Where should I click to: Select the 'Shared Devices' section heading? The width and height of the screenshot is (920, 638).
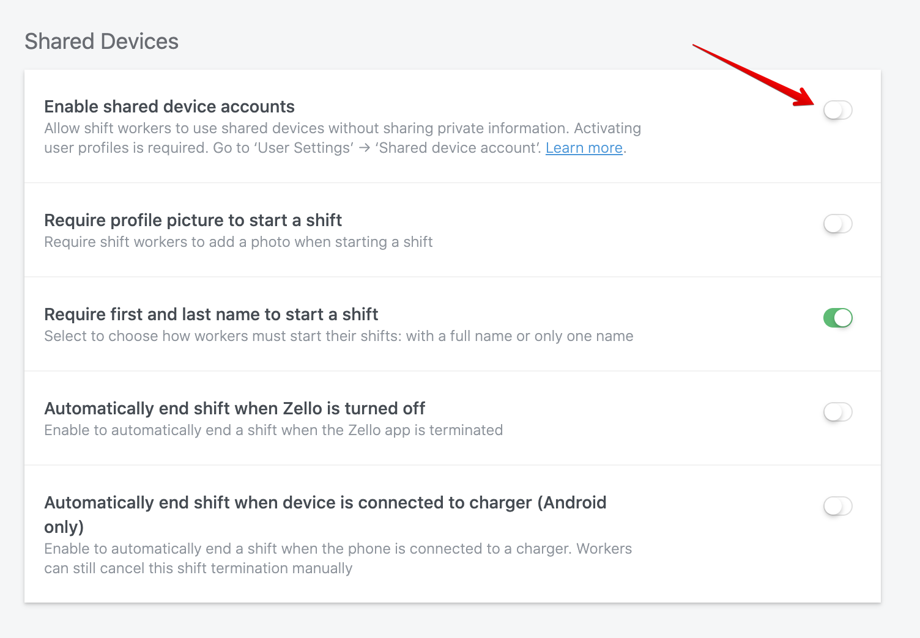tap(102, 41)
